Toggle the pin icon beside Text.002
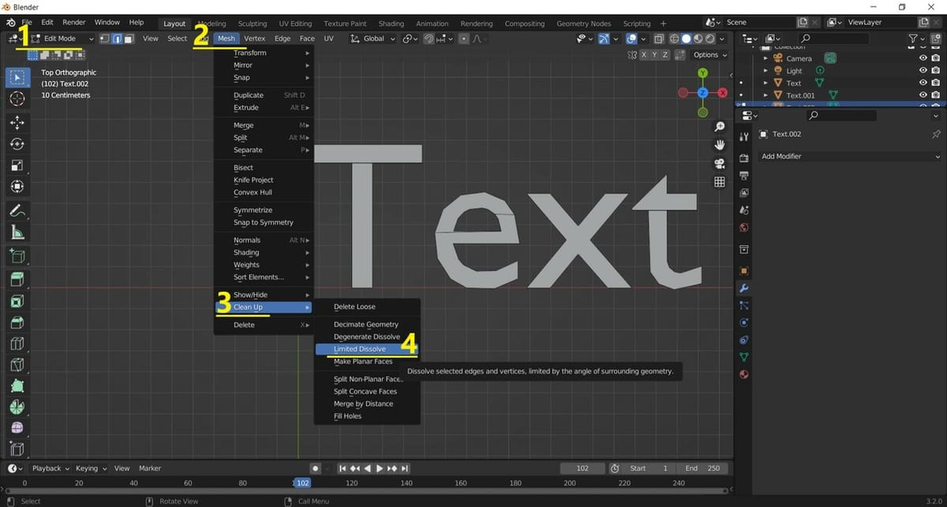Viewport: 947px width, 507px height. click(936, 134)
